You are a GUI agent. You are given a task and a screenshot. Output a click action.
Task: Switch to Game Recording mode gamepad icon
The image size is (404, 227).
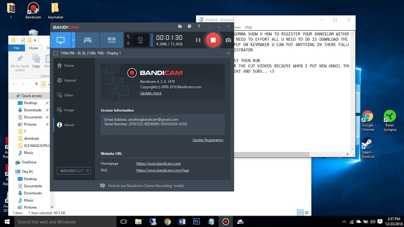(87, 40)
